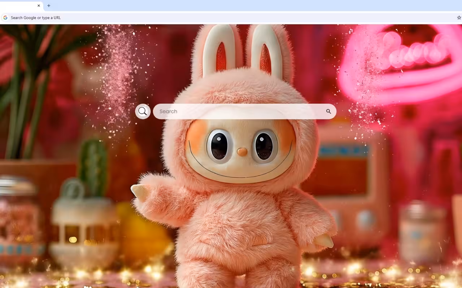Screen dimensions: 462x288
Task: Click the round magnifier icon left of the search box
Action: tap(143, 111)
